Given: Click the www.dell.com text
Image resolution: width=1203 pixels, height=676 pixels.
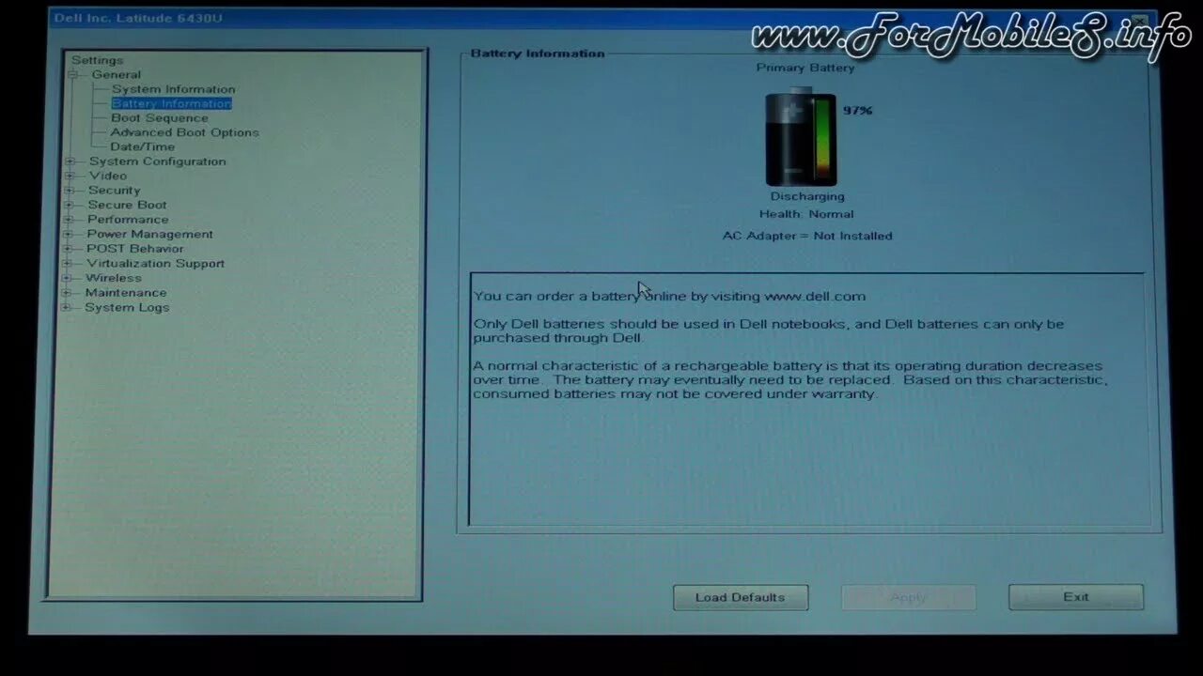Looking at the screenshot, I should tap(815, 297).
